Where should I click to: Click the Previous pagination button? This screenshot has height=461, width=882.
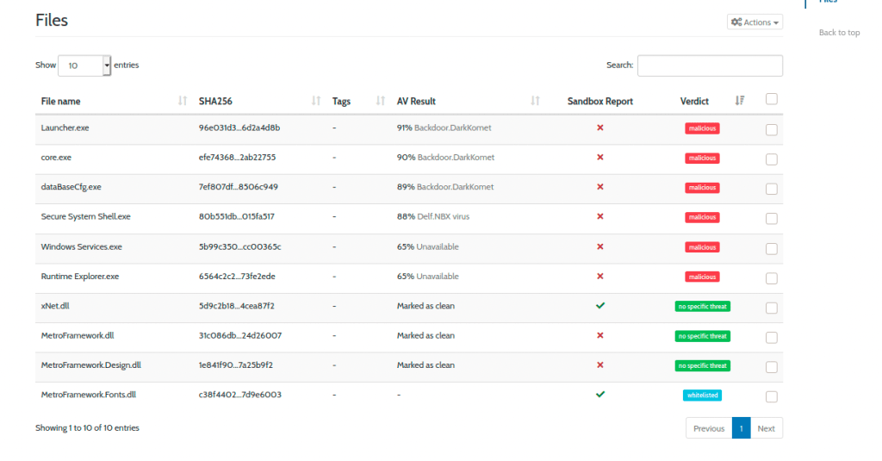click(709, 428)
